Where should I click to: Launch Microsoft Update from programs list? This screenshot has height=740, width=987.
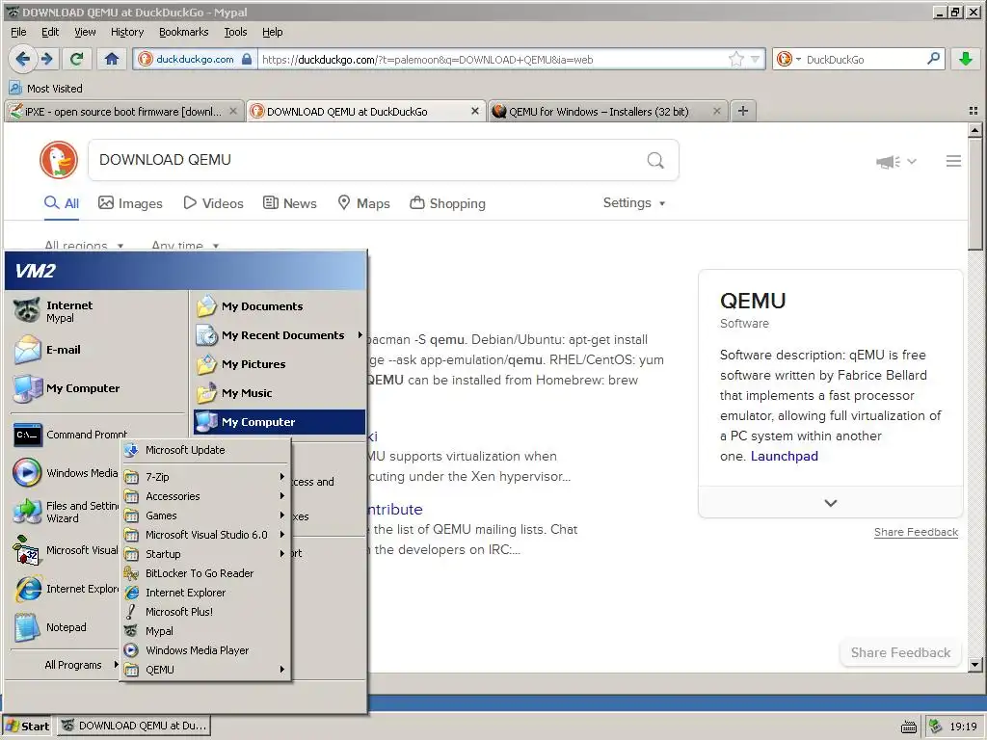pos(206,450)
